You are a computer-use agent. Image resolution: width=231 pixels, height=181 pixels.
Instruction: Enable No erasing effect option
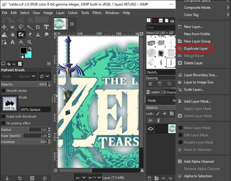[x=3, y=123]
